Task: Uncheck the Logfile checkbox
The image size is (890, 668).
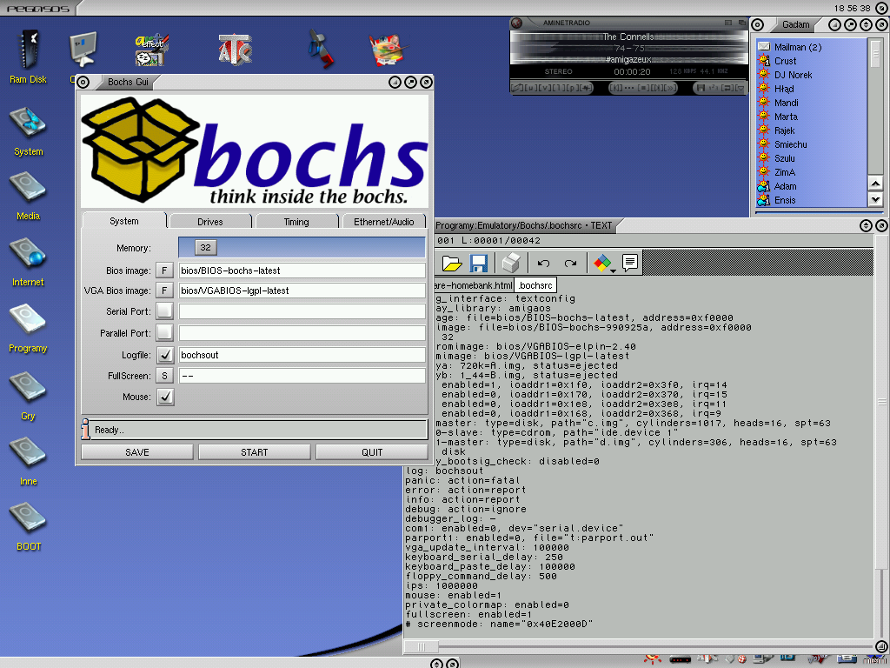Action: point(165,355)
